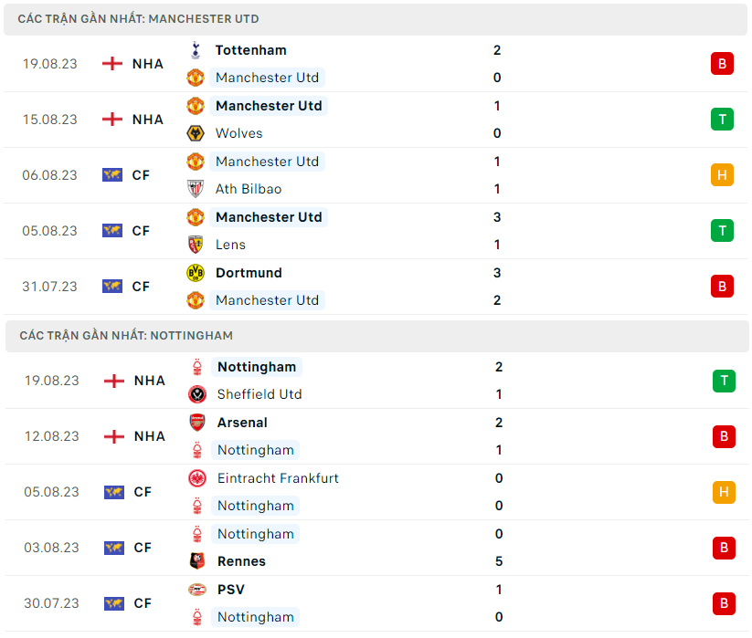Open the Manchester Utd recent matches header

[x=138, y=19]
